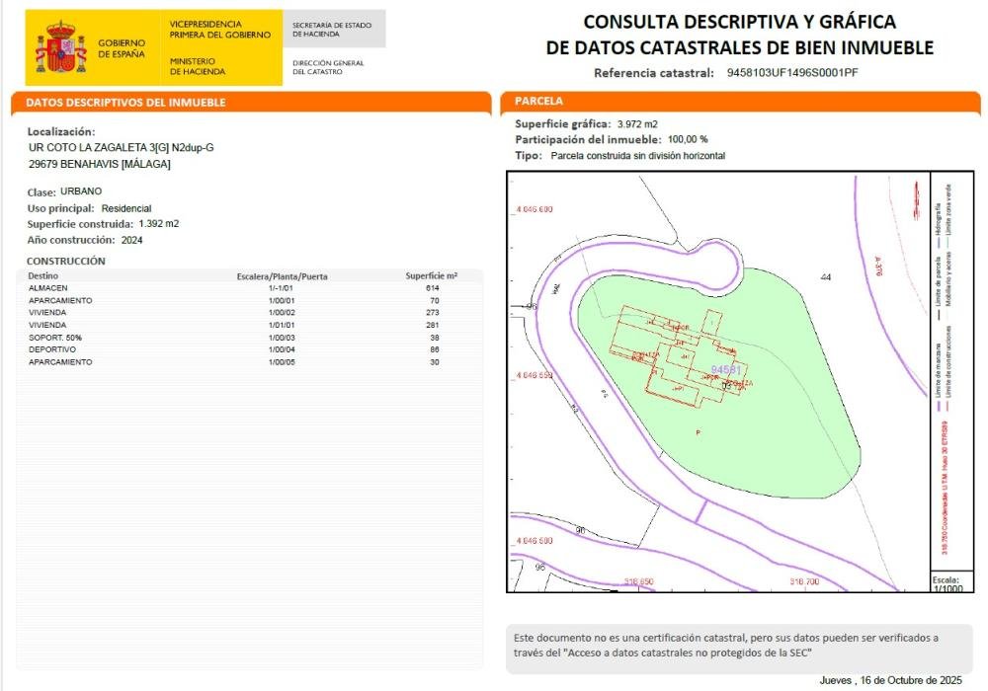Click the Ministerio de Hacienda logo text
The width and height of the screenshot is (988, 691).
198,66
